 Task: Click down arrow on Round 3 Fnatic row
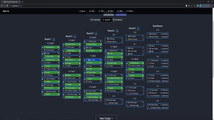coord(101,66)
